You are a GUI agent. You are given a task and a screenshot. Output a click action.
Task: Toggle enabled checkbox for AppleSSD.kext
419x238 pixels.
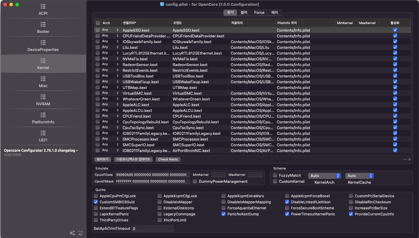click(395, 30)
